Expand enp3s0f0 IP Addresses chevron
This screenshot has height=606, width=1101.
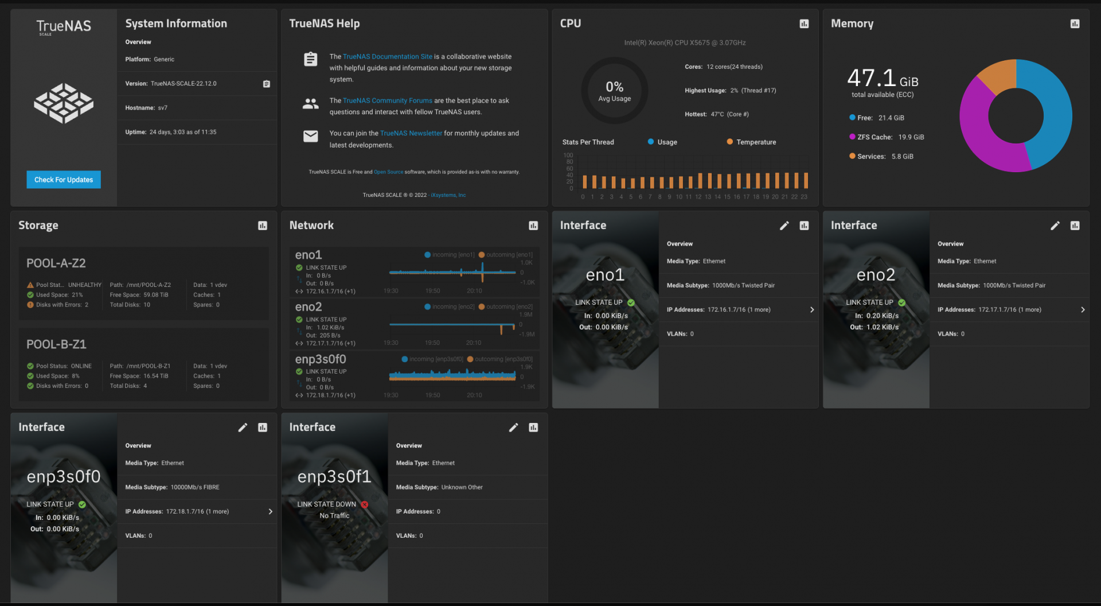pos(271,511)
